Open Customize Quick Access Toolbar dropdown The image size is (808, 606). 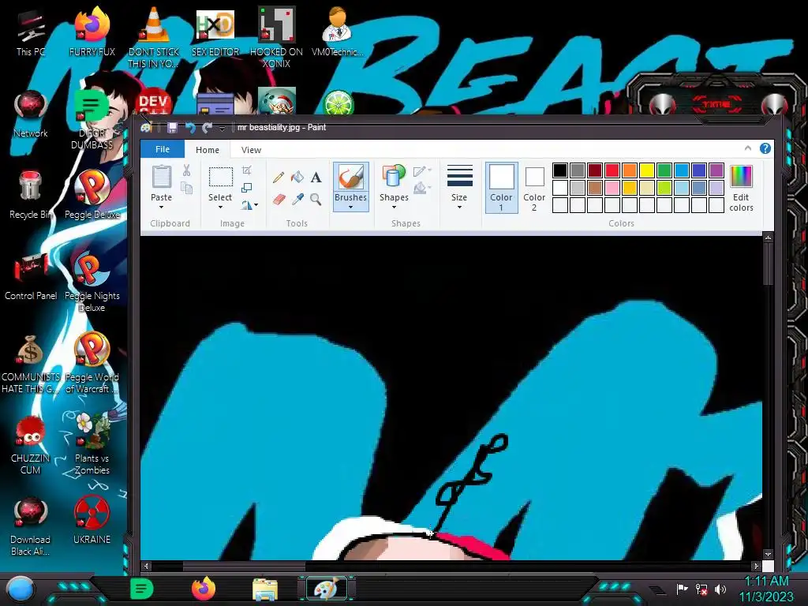coord(222,128)
